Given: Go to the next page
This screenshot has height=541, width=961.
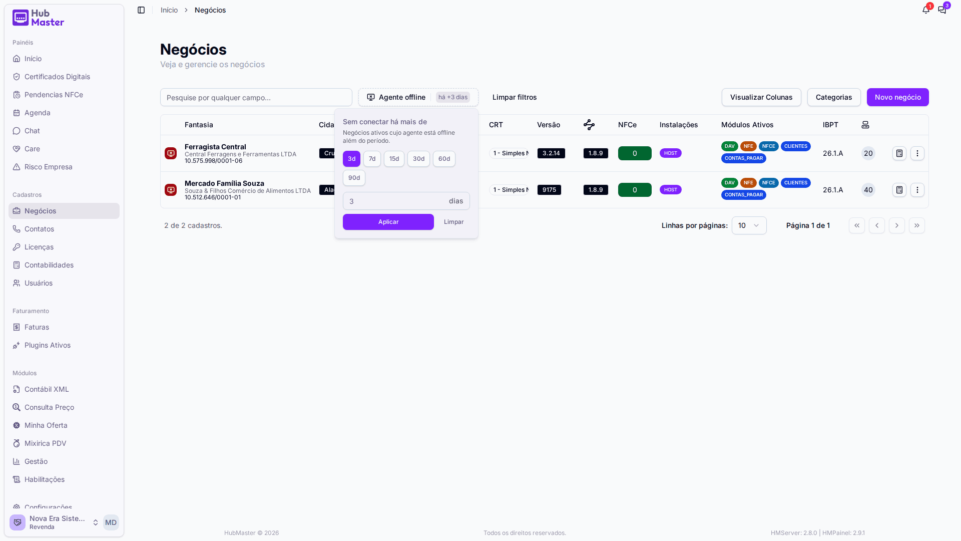Looking at the screenshot, I should [x=897, y=225].
